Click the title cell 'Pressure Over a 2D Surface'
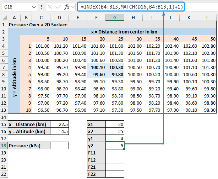 pos(38,25)
